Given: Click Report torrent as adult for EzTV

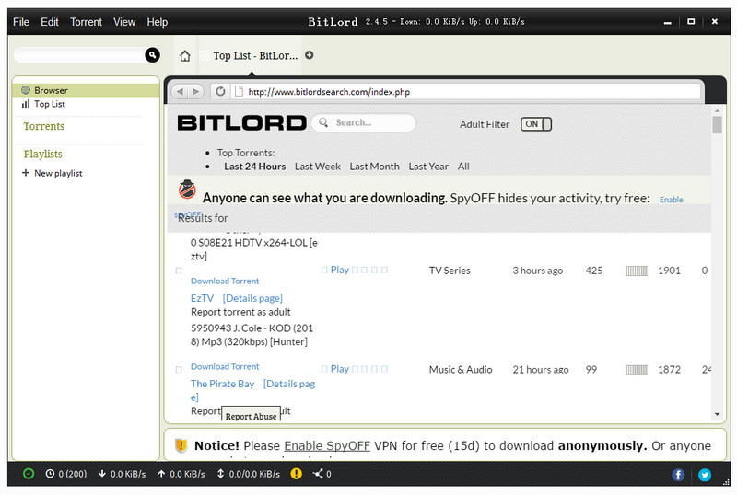Looking at the screenshot, I should click(x=240, y=312).
